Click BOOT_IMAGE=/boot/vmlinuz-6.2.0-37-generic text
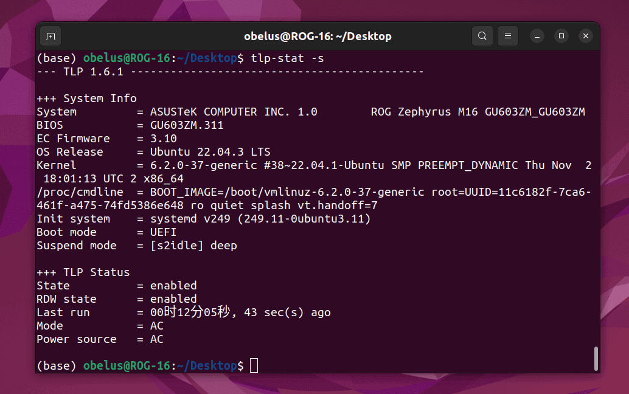Screen dimensions: 629x394 tap(287, 192)
